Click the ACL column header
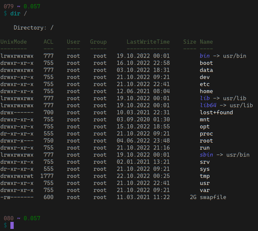This screenshot has width=258, height=231. click(x=49, y=42)
